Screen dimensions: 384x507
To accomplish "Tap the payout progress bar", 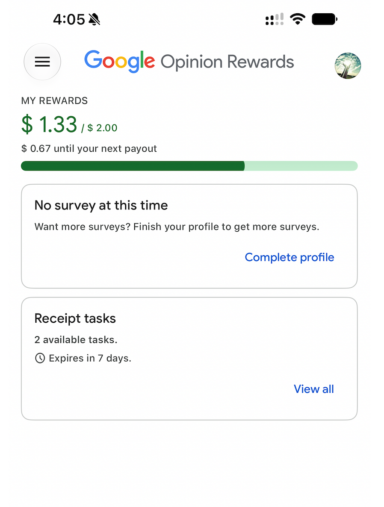I will tap(189, 166).
